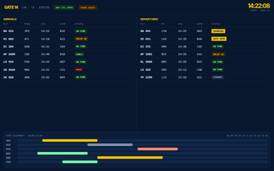This screenshot has height=171, width=274.
Task: Select the ATL origin cell
Action: (27, 39)
